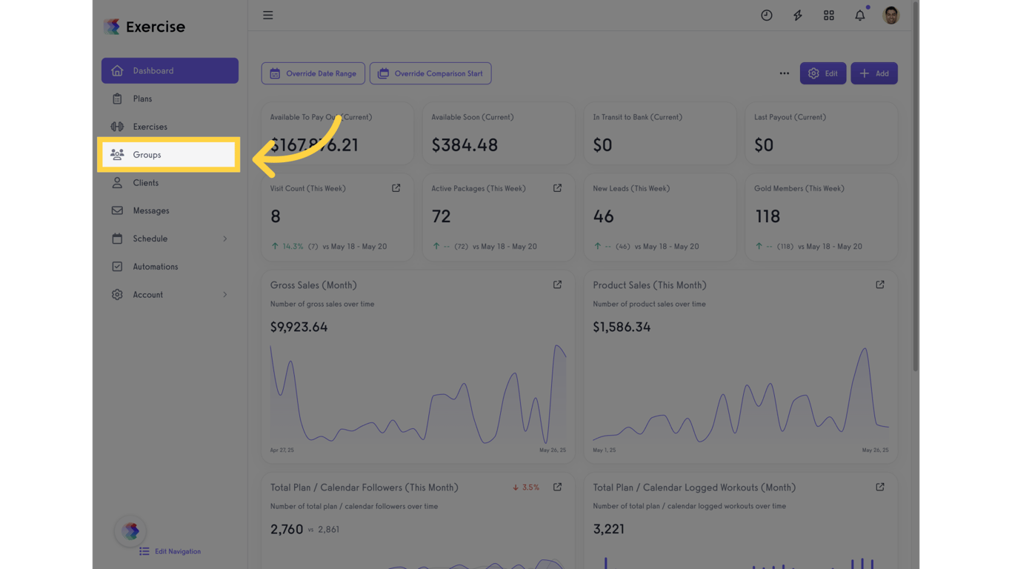Click Override Date Range button

[x=313, y=73]
